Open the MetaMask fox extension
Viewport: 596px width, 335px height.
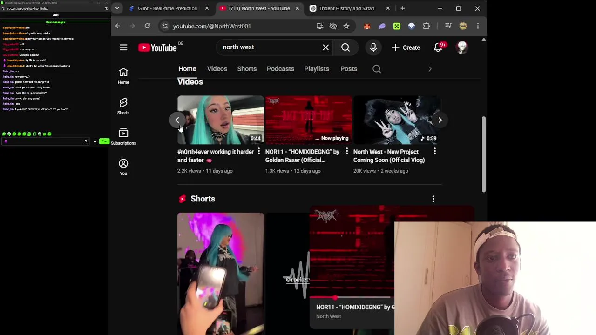(367, 26)
